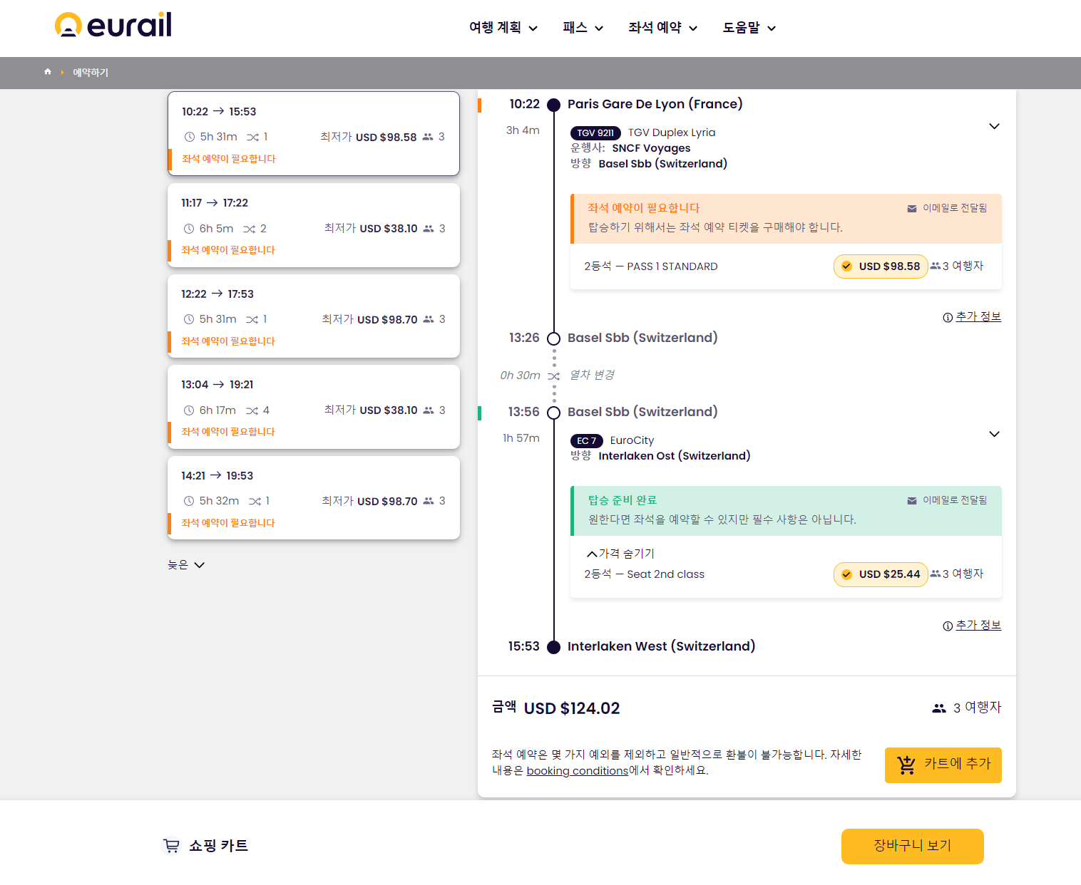Image resolution: width=1081 pixels, height=885 pixels.
Task: Click the travelers icon next to 3 여행자 total
Action: pyautogui.click(x=939, y=708)
